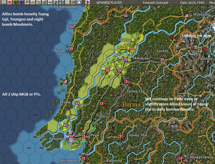Click the JAPANESE PLAYER title text
This screenshot has width=215, height=164.
pos(109,3)
